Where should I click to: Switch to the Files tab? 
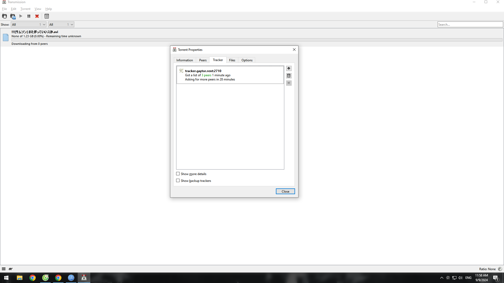[232, 60]
